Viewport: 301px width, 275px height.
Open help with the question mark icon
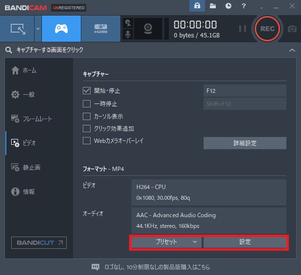pos(244,6)
